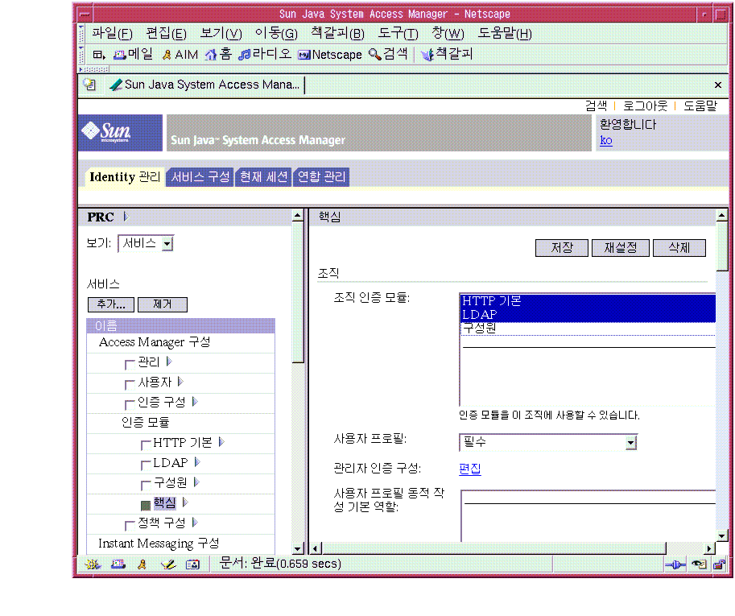Click the right pane horizontal scrollbar

click(493, 548)
